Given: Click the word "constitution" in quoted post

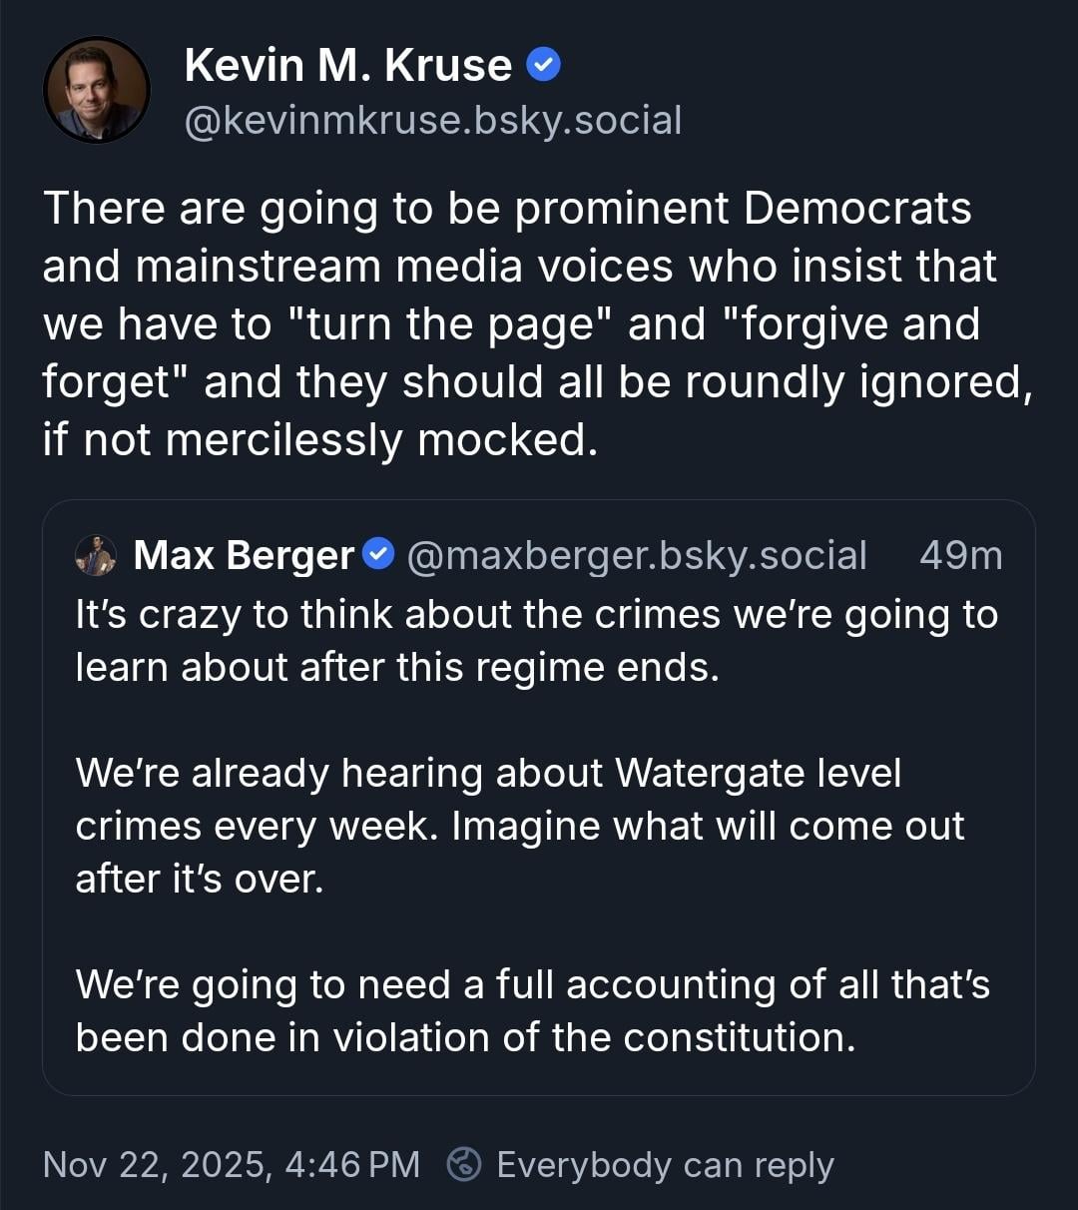Looking at the screenshot, I should click(739, 1037).
